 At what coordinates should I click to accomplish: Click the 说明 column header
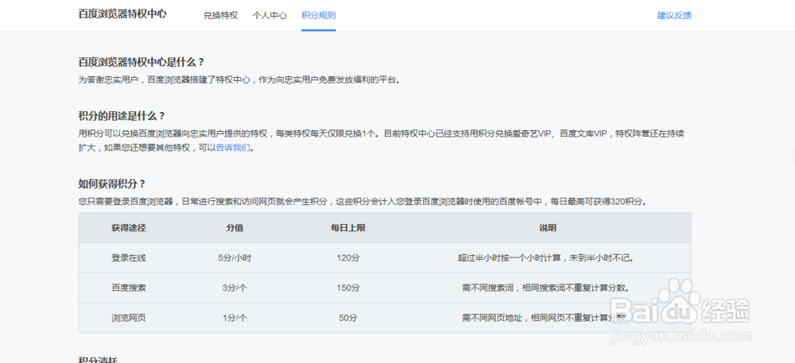coord(548,228)
